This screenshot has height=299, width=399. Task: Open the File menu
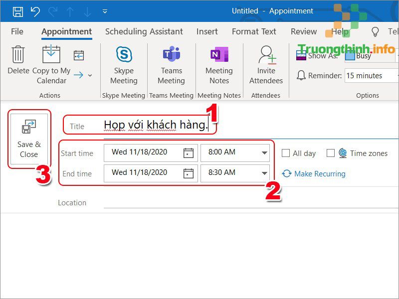(17, 31)
